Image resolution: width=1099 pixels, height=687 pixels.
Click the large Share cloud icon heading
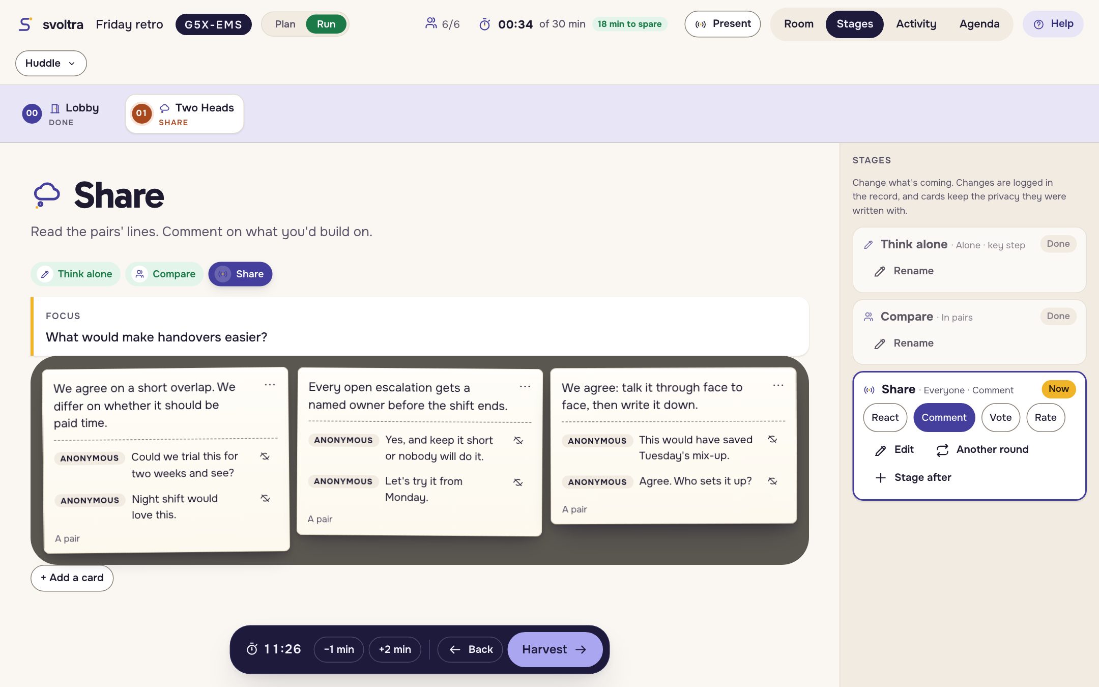click(46, 195)
